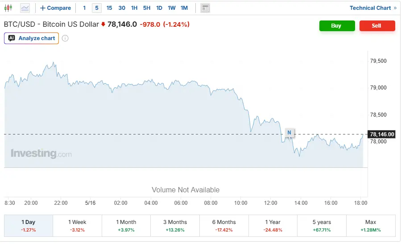Select the 5H interval

click(147, 8)
